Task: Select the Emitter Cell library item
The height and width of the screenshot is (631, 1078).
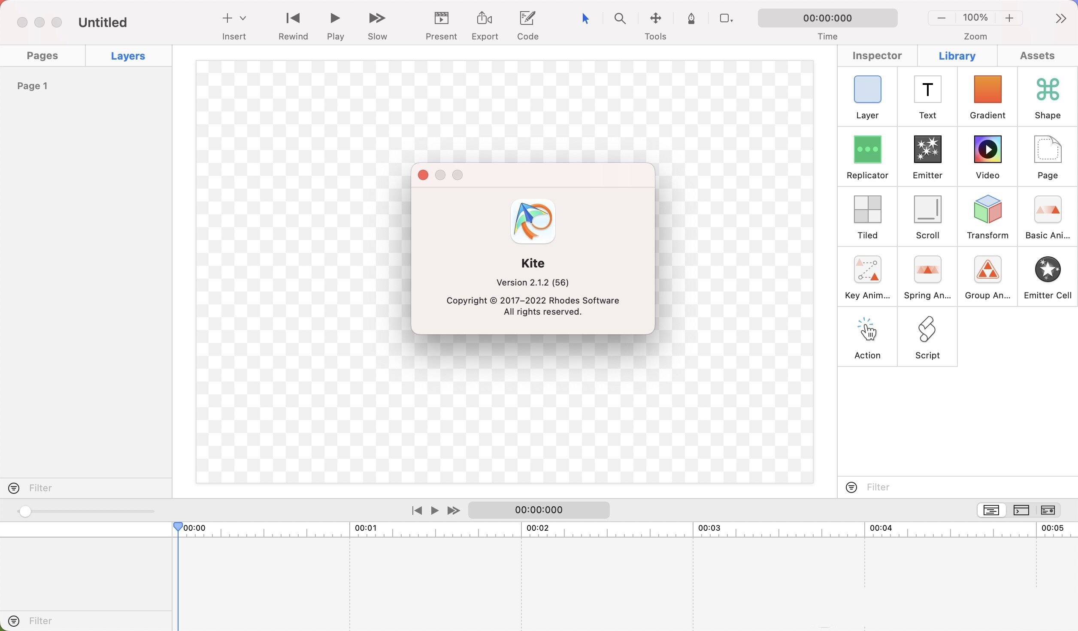Action: 1048,277
